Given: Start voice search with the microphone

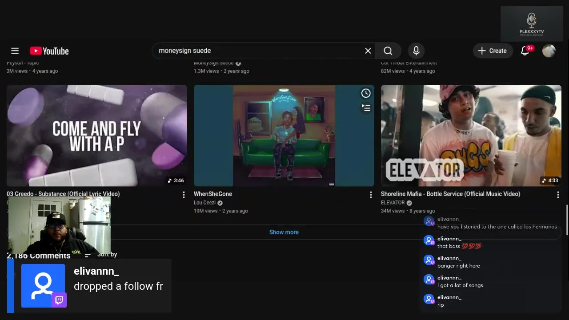Looking at the screenshot, I should click(416, 51).
